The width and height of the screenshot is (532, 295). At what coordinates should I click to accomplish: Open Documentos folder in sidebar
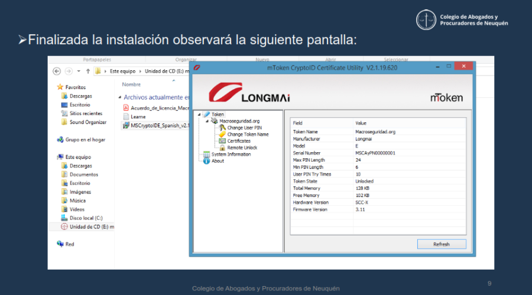pos(84,175)
